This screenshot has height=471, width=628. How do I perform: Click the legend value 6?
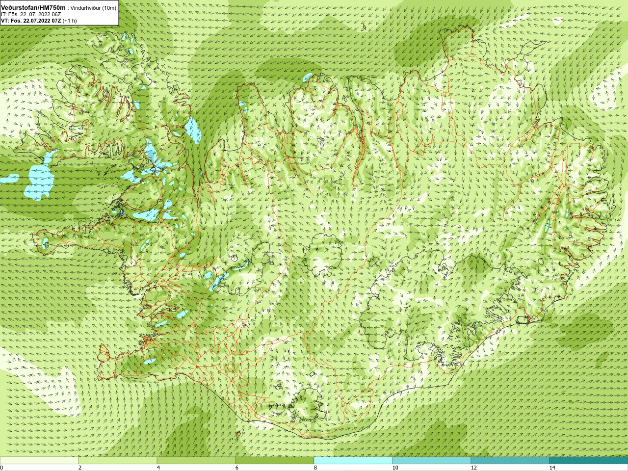point(237,468)
